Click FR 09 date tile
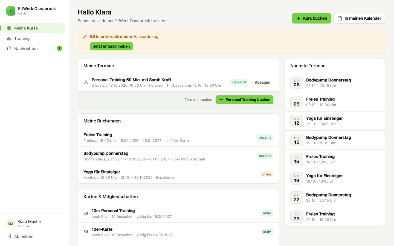Screen dimensions: 394x246 pos(297,102)
